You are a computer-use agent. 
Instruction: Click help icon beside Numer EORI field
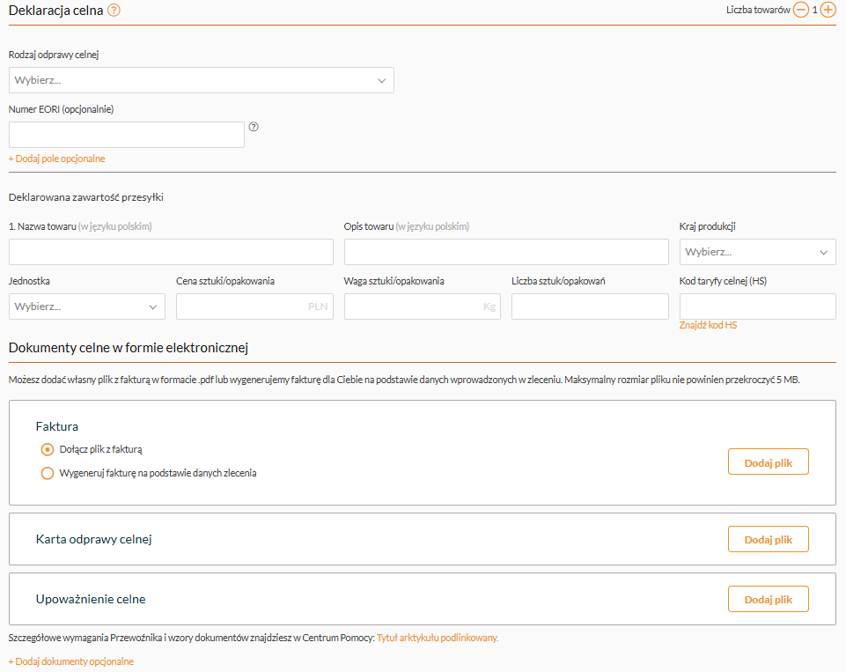pos(254,127)
